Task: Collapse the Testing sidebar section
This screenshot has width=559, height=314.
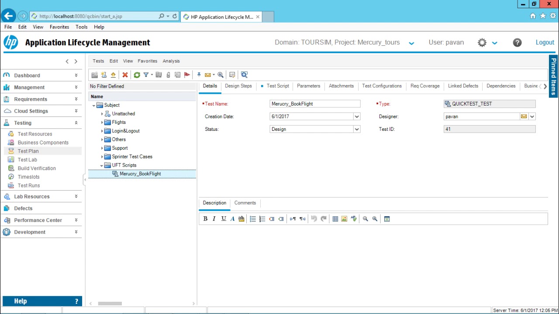Action: (x=76, y=123)
